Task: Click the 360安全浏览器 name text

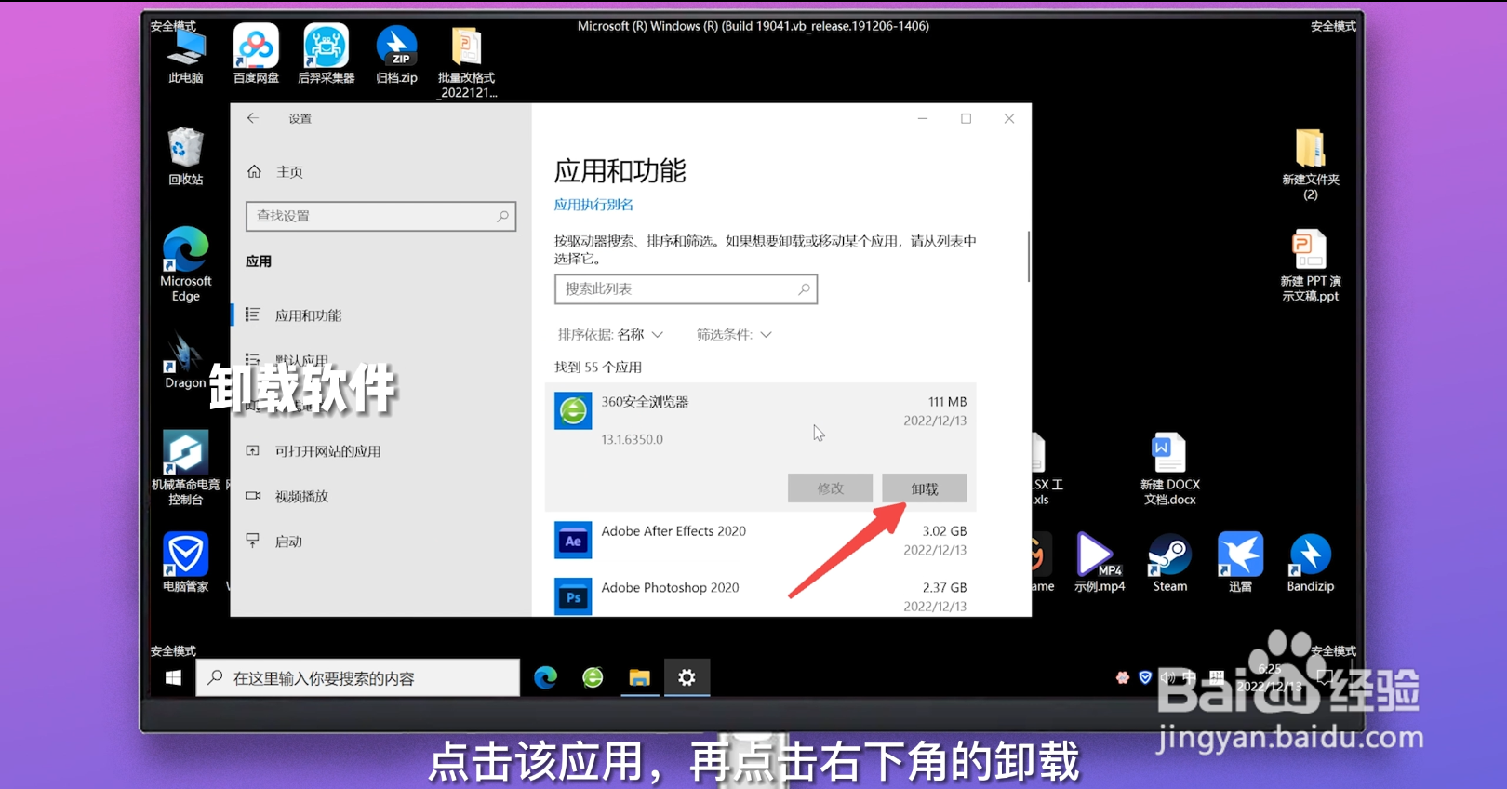Action: pos(645,402)
